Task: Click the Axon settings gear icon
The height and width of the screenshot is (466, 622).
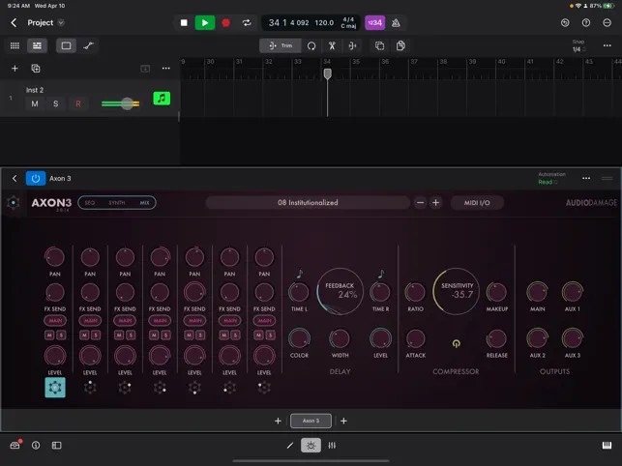Action: click(14, 203)
